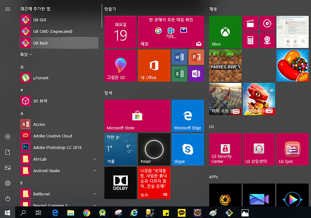This screenshot has width=311, height=218.
Task: Open the Dolby tile
Action: pyautogui.click(x=121, y=183)
